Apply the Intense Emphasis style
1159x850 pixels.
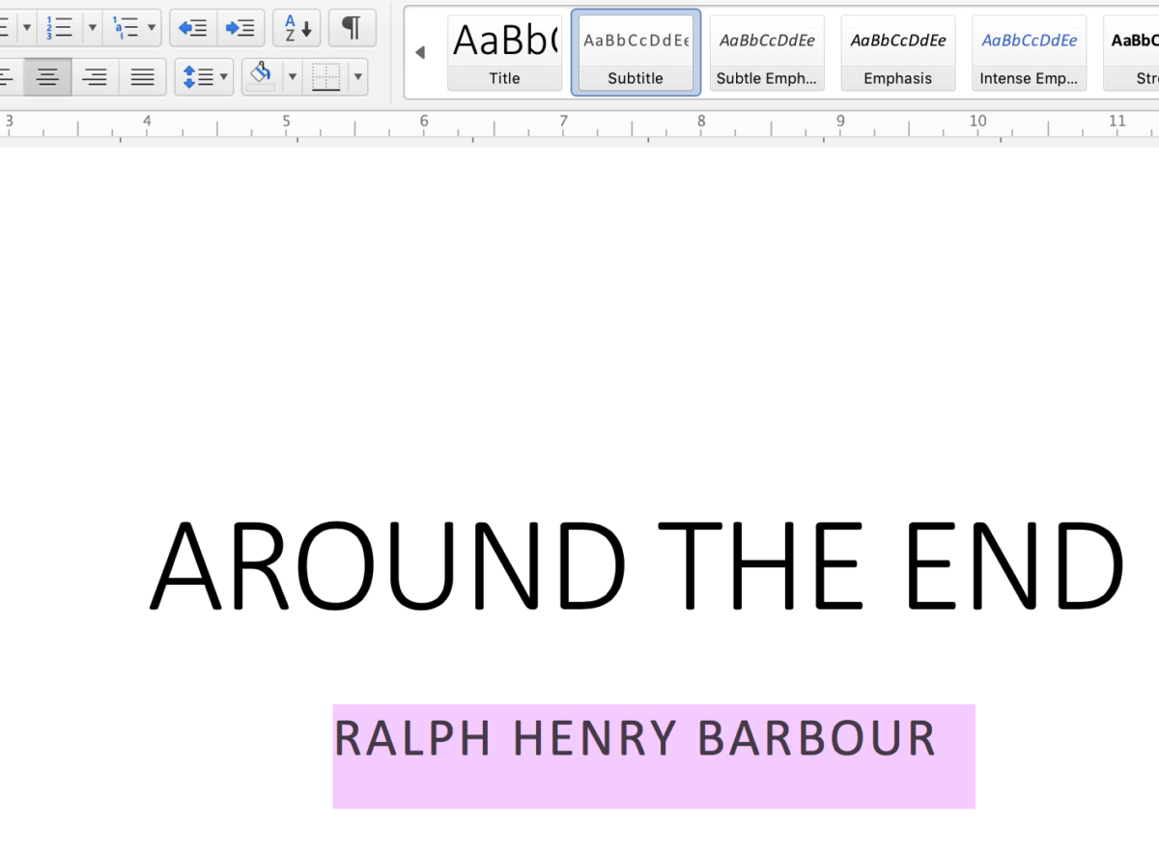click(x=1029, y=52)
